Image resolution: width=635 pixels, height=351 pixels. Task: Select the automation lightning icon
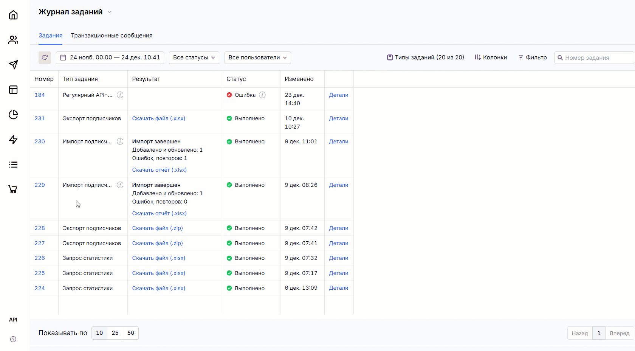coord(13,140)
